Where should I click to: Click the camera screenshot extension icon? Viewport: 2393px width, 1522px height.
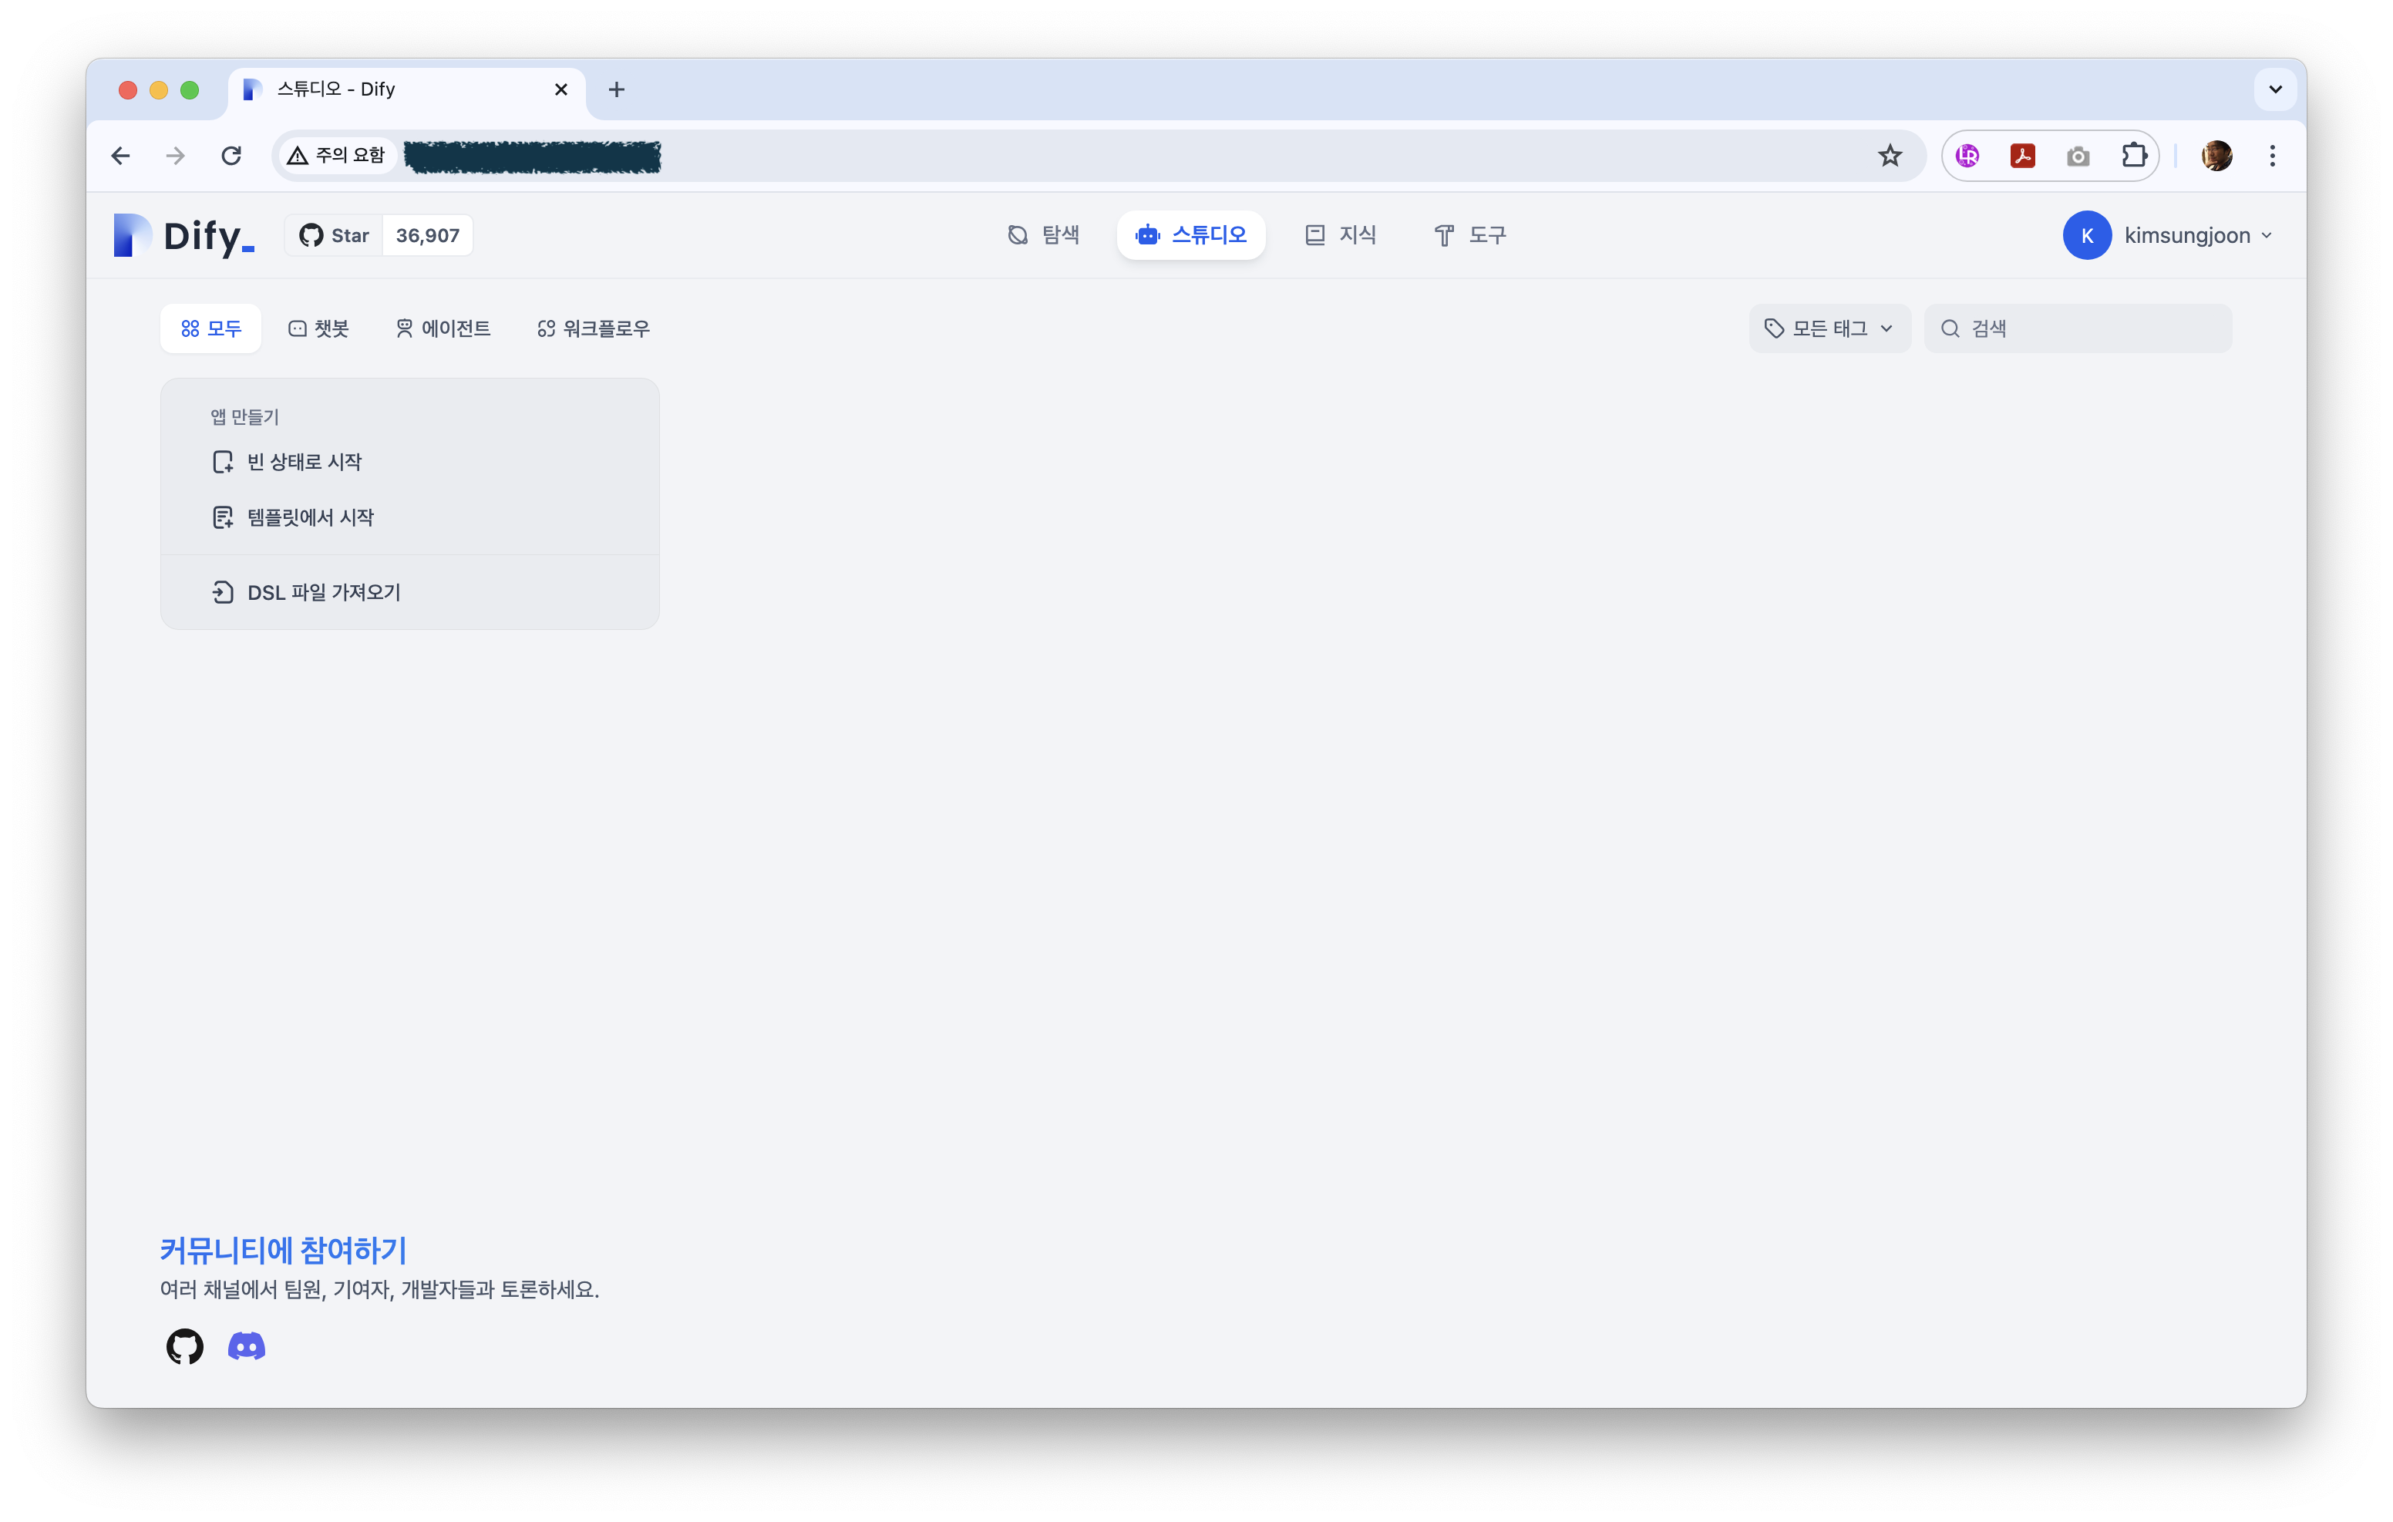(2077, 156)
